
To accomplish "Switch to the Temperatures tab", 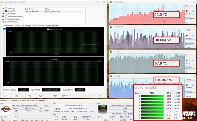I will point(8,25).
